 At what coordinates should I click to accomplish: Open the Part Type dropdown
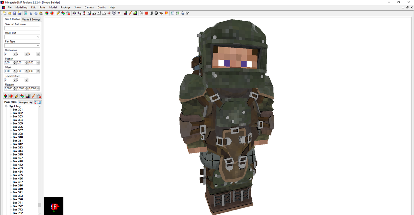[x=38, y=46]
